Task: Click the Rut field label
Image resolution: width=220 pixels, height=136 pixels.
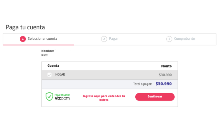Action: (45, 55)
